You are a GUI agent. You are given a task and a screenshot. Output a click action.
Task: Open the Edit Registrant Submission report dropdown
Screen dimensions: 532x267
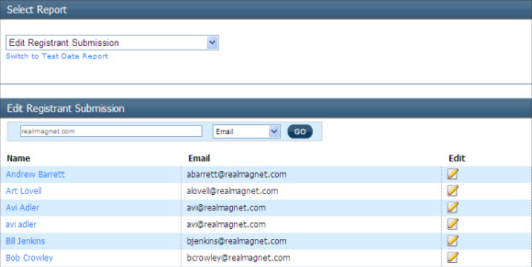pos(112,43)
